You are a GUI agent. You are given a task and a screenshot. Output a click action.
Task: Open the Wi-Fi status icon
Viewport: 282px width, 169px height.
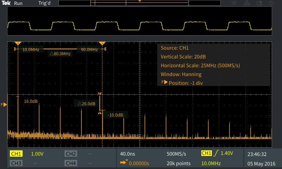click(234, 3)
